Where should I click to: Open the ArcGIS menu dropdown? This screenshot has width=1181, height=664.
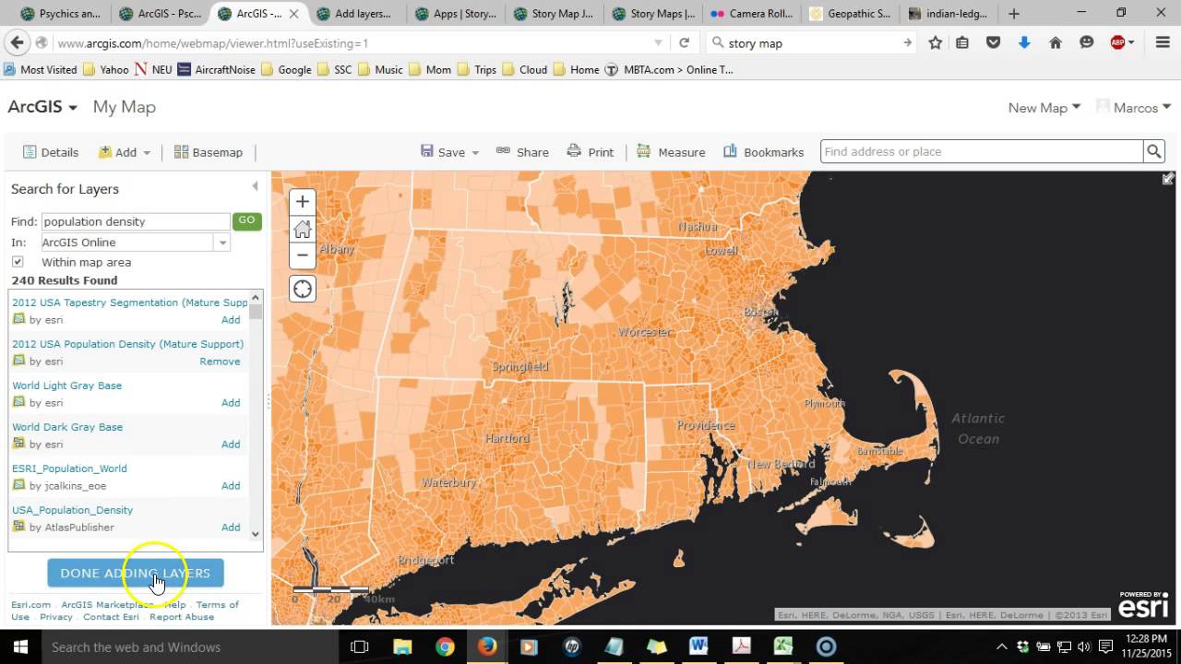42,107
